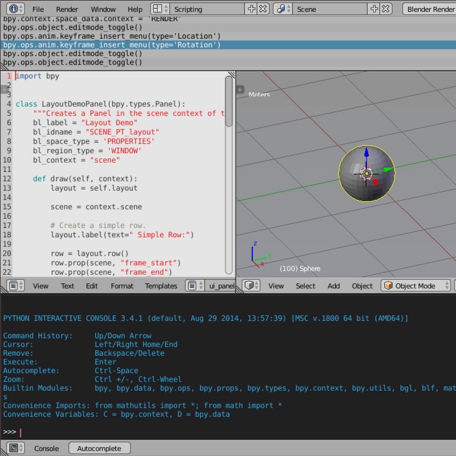The image size is (456, 456).
Task: Unlink the current scene with the X icon
Action: pyautogui.click(x=386, y=8)
